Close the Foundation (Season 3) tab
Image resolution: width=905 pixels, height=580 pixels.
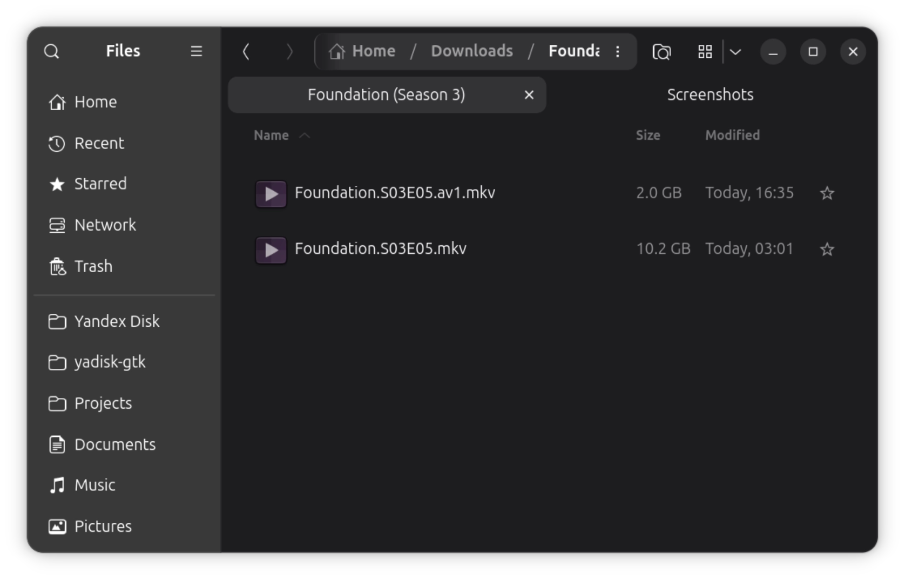tap(529, 95)
